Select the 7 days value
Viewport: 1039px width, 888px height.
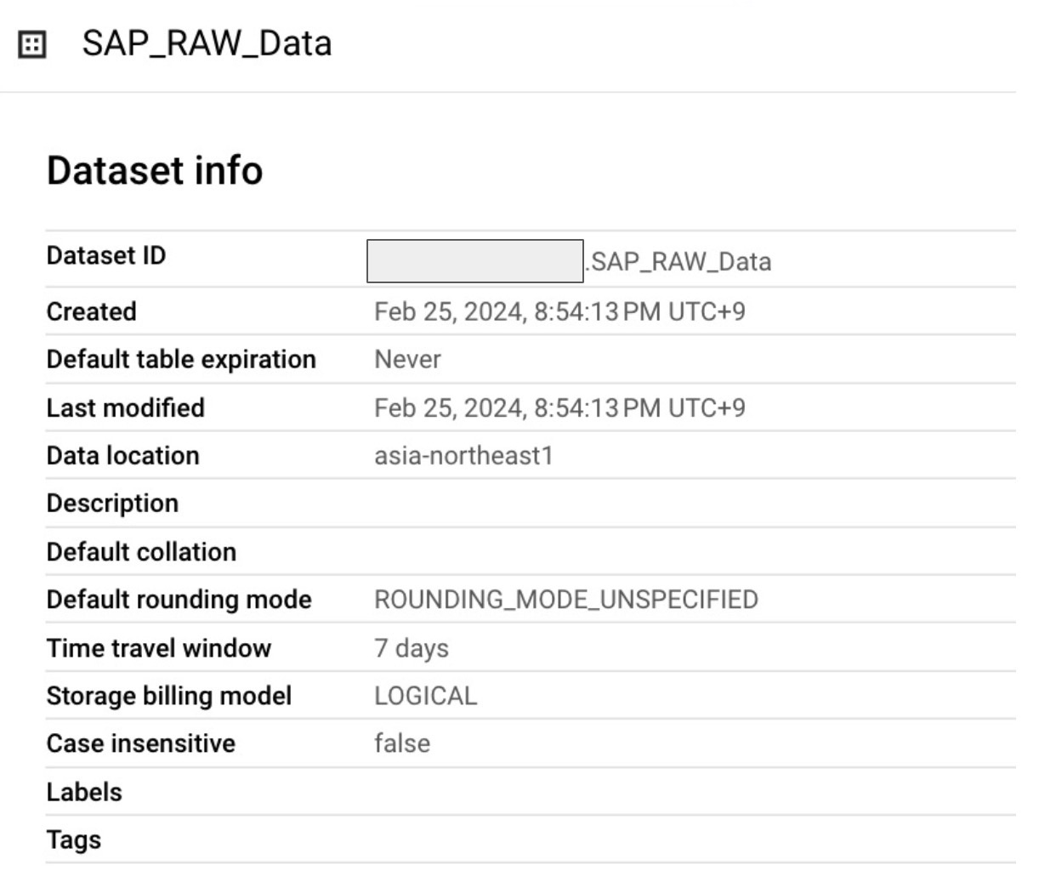click(x=412, y=648)
